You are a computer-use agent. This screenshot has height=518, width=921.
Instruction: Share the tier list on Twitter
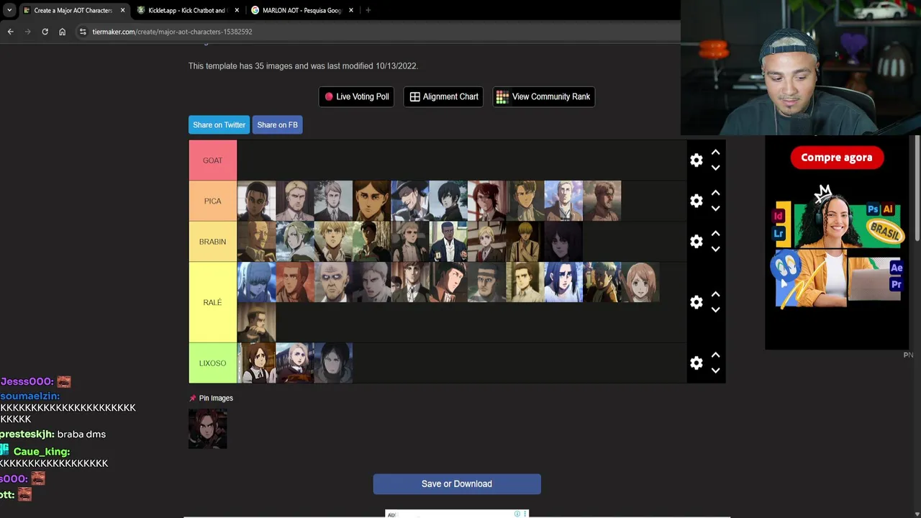pyautogui.click(x=219, y=124)
